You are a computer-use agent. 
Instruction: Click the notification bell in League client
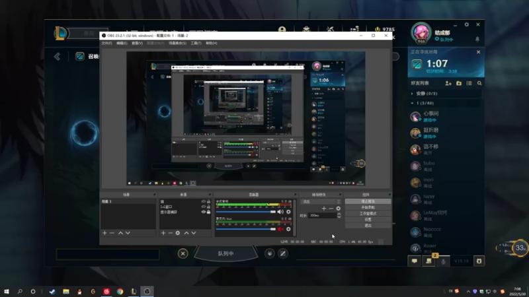point(477,40)
